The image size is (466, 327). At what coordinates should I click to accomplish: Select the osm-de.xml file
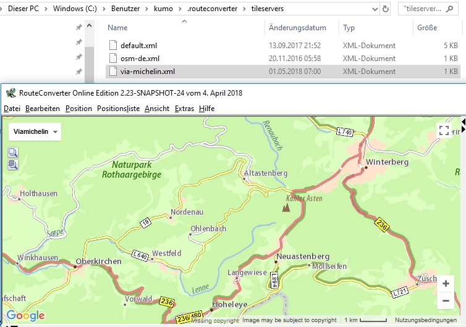click(x=140, y=59)
